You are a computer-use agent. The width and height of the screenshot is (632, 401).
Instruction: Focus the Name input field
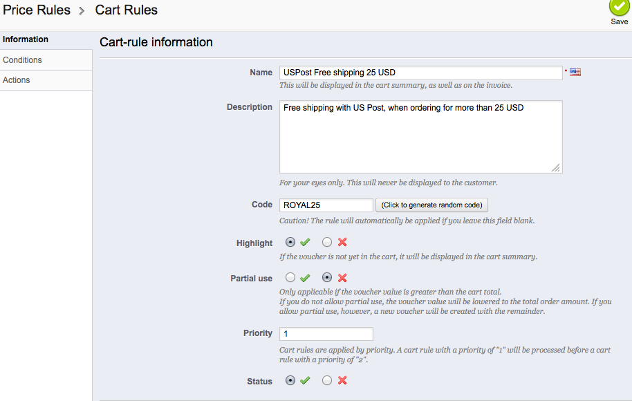pos(420,73)
